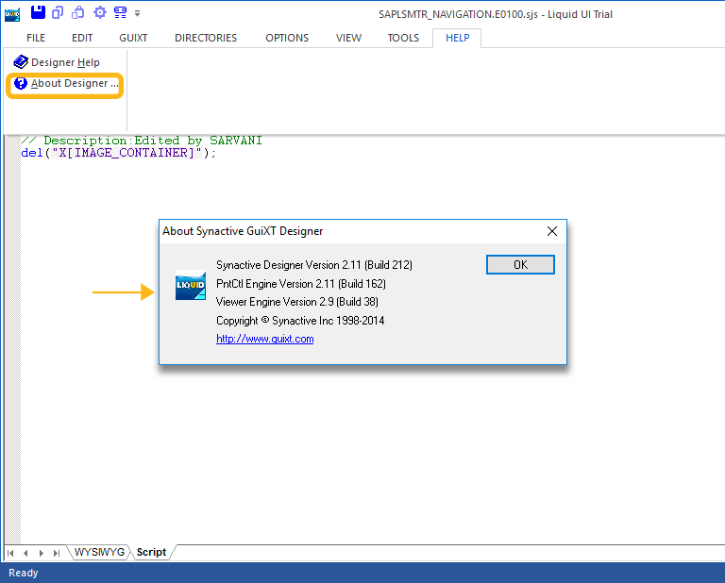Open settings via the gear icon
Screen dimensions: 725x583
(x=99, y=12)
